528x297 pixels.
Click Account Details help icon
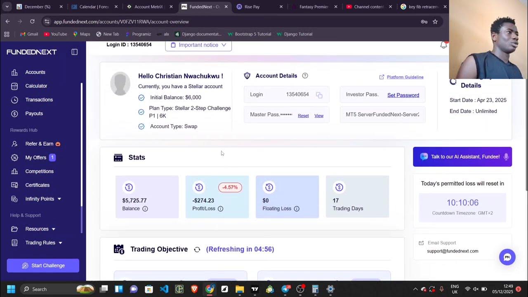tap(305, 75)
